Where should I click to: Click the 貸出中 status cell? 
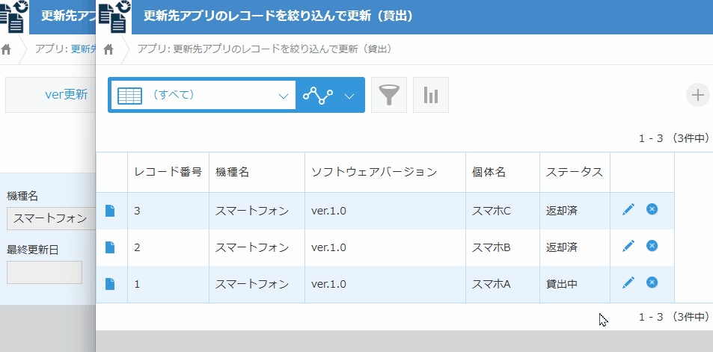coord(575,284)
